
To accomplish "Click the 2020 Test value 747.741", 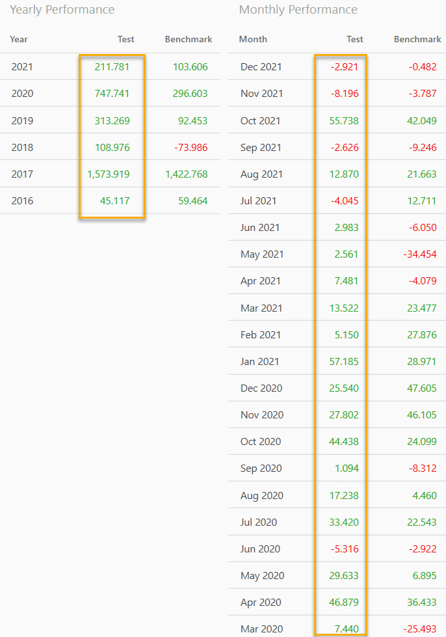I will (x=112, y=94).
